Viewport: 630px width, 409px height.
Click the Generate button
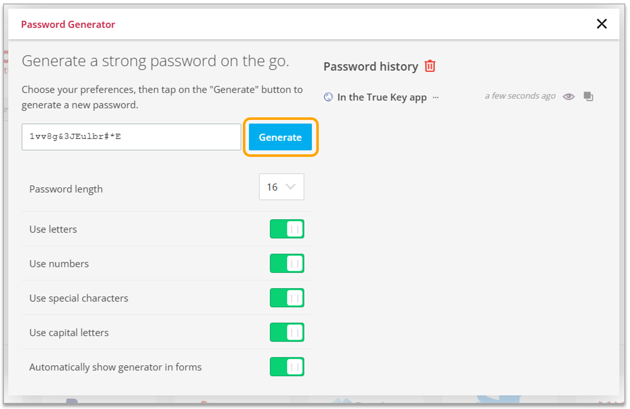click(280, 137)
